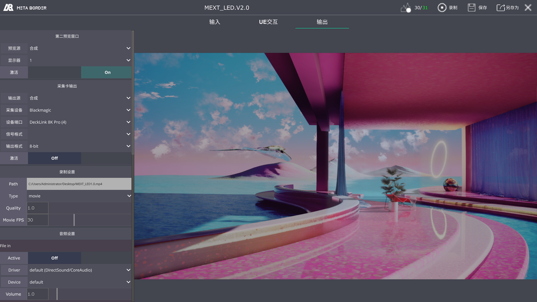Open the 采集设备 Blackmagic dropdown

(x=80, y=110)
